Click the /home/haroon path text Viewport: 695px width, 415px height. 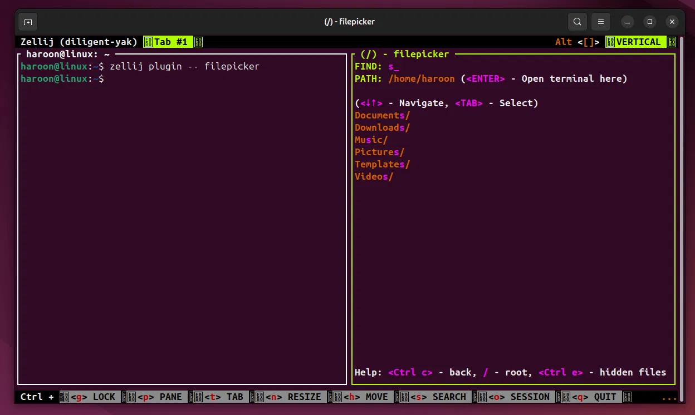tap(422, 78)
